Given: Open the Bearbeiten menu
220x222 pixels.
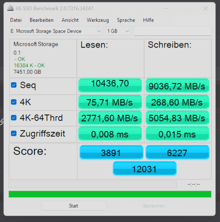Looking at the screenshot, I should 41,20.
